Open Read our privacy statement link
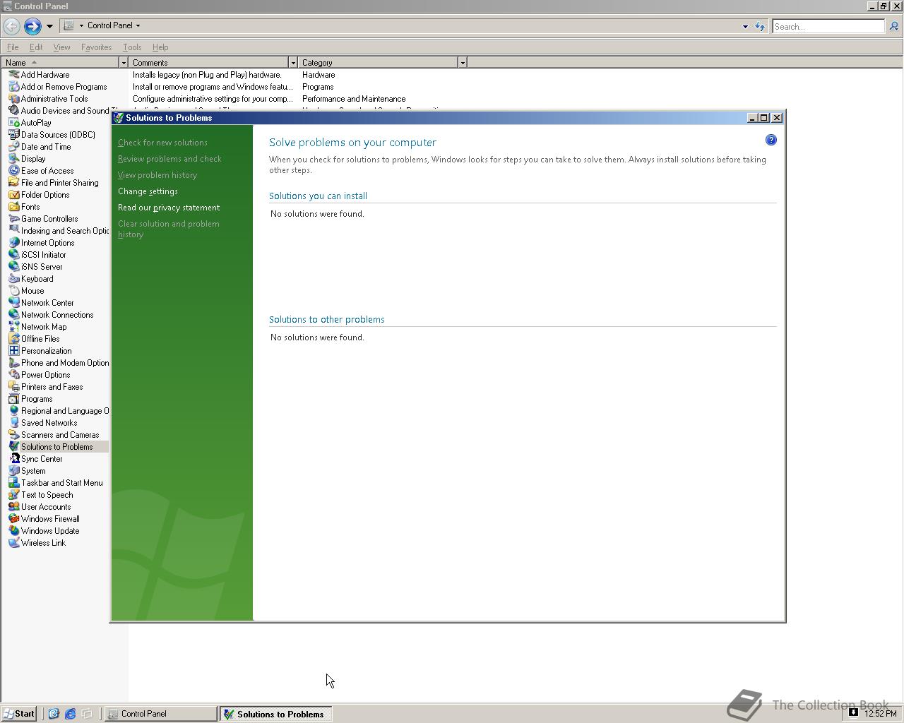The height and width of the screenshot is (723, 904). [169, 208]
